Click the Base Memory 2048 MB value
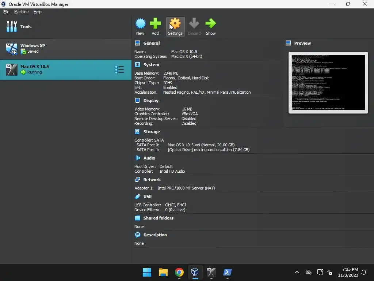This screenshot has width=374, height=281. click(x=171, y=73)
